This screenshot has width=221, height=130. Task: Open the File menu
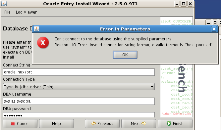(x=7, y=12)
